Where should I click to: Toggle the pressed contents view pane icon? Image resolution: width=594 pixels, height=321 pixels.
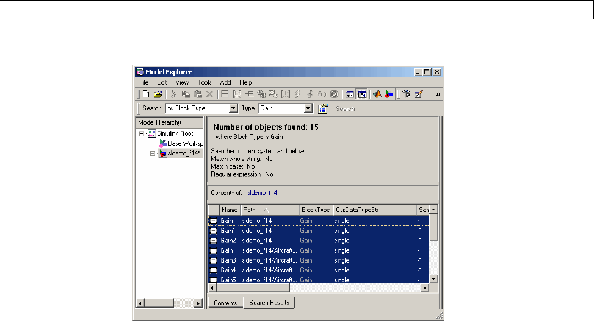(x=362, y=94)
